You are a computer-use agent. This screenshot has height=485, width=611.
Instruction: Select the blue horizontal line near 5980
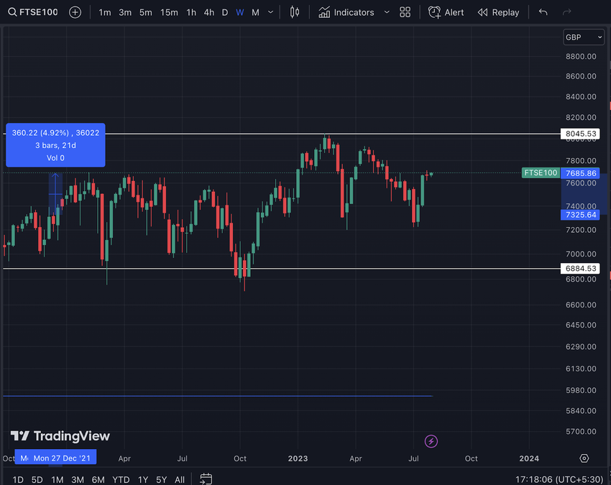tap(218, 396)
